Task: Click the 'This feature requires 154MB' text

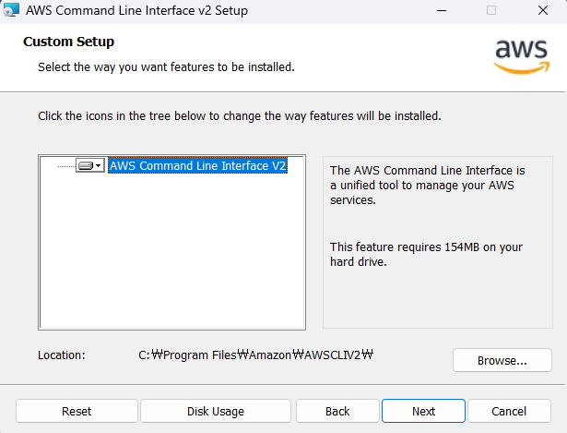Action: [426, 254]
